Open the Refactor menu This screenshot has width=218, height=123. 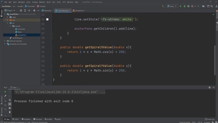[x=42, y=2]
